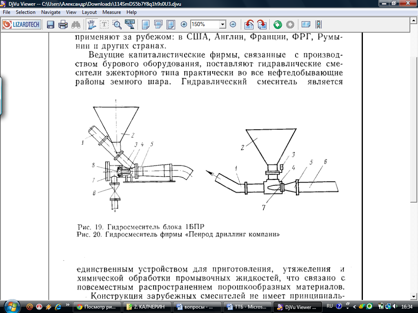Image resolution: width=418 pixels, height=313 pixels.
Task: Open the View menu
Action: [71, 12]
